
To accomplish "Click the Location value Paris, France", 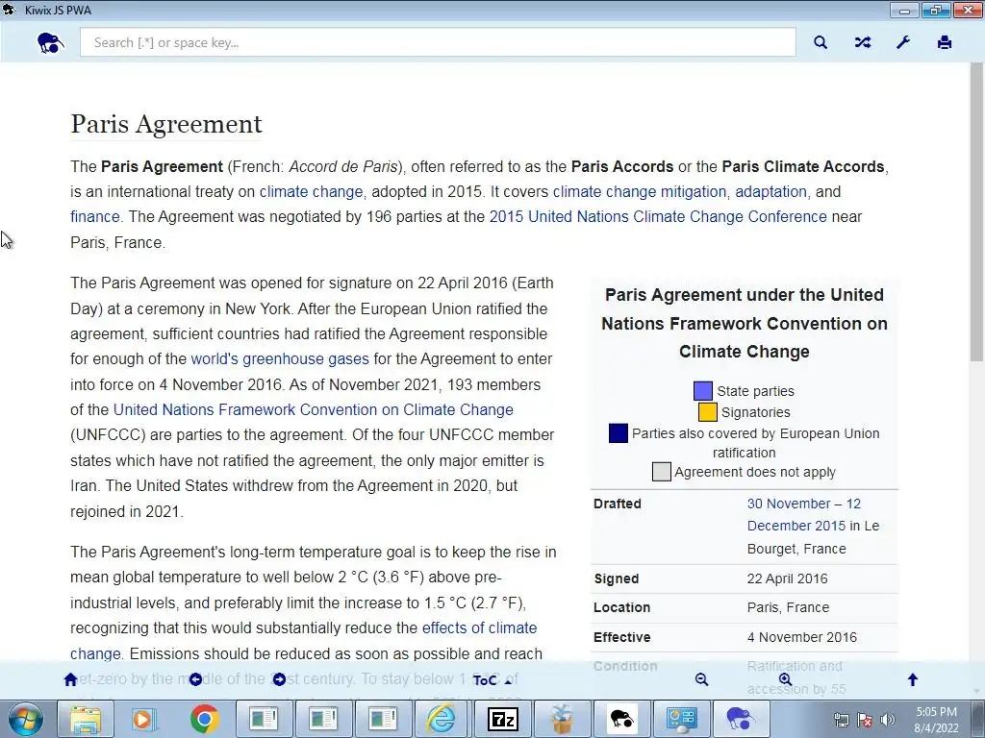I will 788,607.
